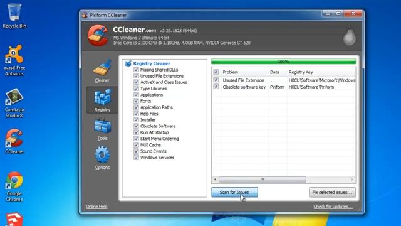Toggle the Run At Startup checkbox
The width and height of the screenshot is (401, 226).
136,132
